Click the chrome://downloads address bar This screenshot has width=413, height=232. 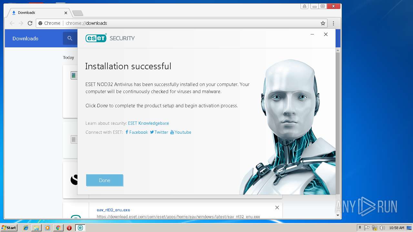[x=182, y=23]
